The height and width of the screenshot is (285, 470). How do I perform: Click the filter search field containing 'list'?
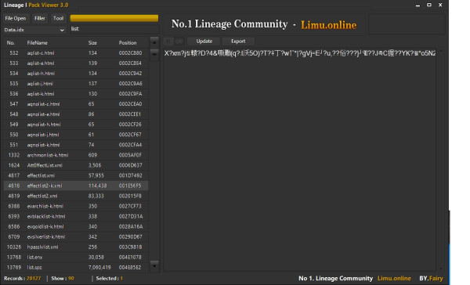tap(114, 29)
